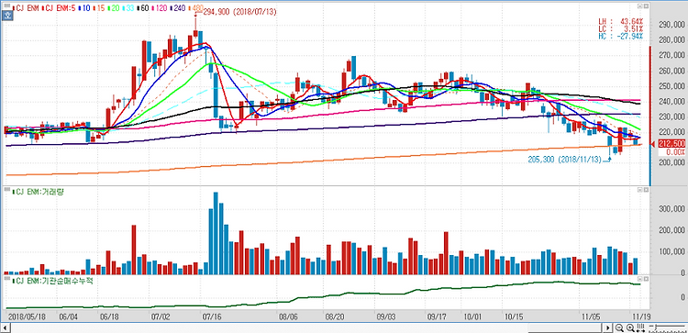Click the zoom in magnifier icon
The width and height of the screenshot is (688, 333).
tap(630, 327)
